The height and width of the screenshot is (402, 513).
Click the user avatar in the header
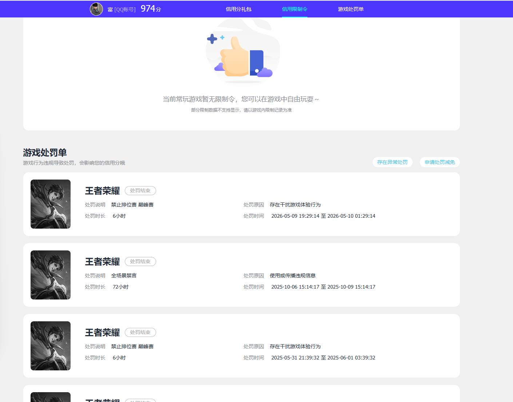click(x=96, y=9)
